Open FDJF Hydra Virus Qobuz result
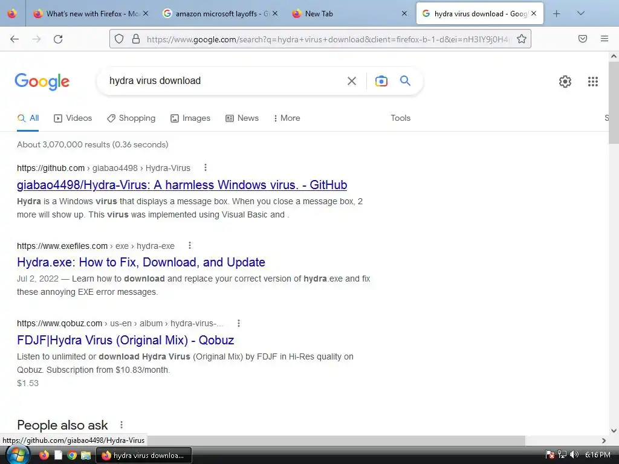Image resolution: width=619 pixels, height=464 pixels. coord(126,340)
